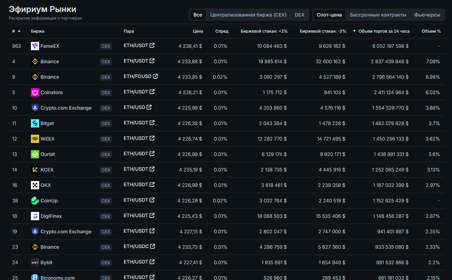Click the Binance logo in the ETH/USDC row
452x280 pixels.
pos(35,247)
